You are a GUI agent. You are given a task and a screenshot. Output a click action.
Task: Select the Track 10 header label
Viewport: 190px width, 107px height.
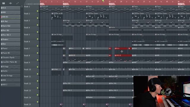point(28,70)
